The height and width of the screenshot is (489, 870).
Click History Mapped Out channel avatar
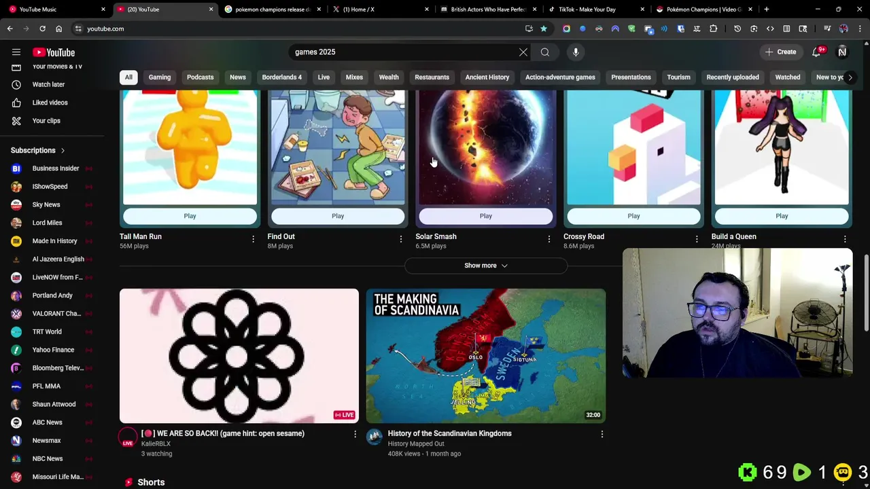(375, 437)
